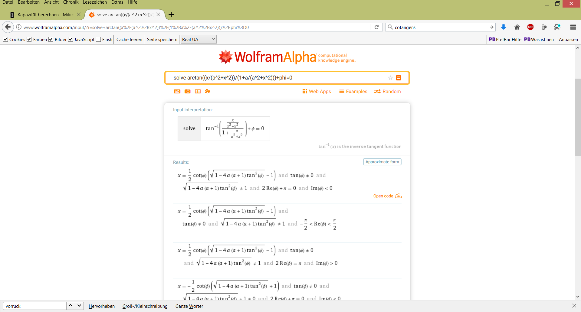Click the tools extension icon in toolbar
The height and width of the screenshot is (312, 581).
(557, 27)
